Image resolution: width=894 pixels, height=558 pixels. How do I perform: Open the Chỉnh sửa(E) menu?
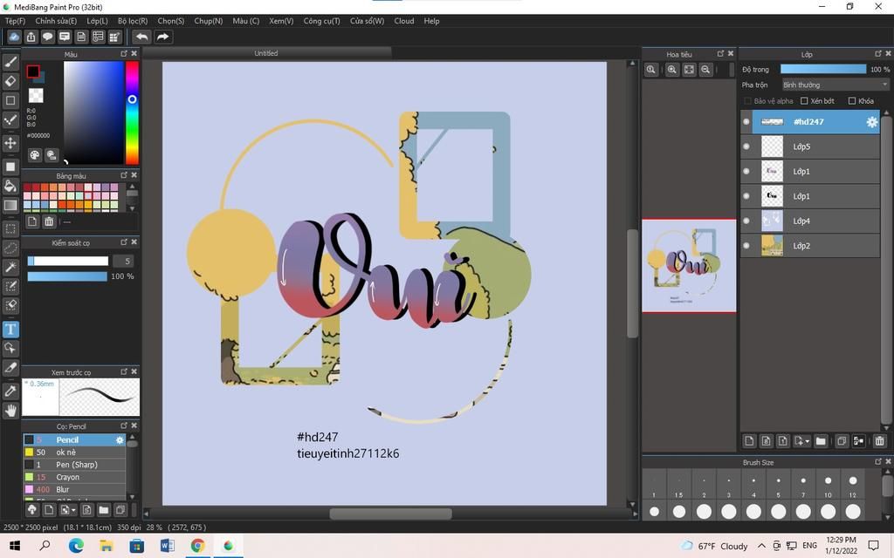tap(56, 21)
